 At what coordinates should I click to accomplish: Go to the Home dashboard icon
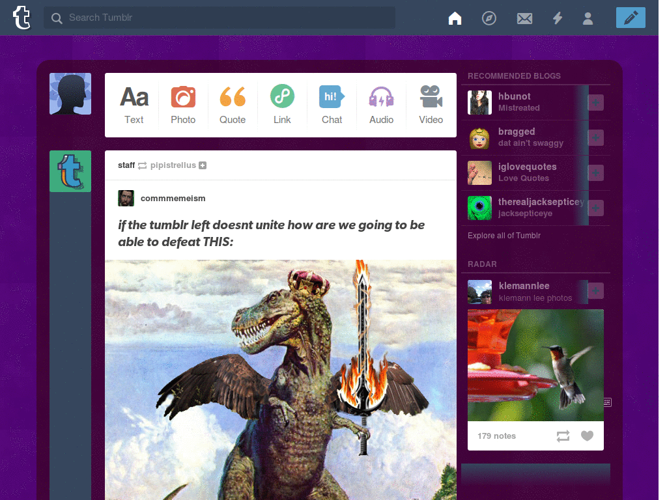tap(455, 18)
